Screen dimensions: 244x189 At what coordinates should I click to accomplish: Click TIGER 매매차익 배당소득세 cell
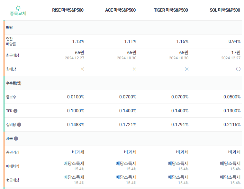coord(178,166)
